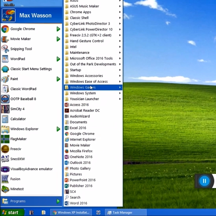Open the Out of the Park Developments folder

[x=93, y=64]
